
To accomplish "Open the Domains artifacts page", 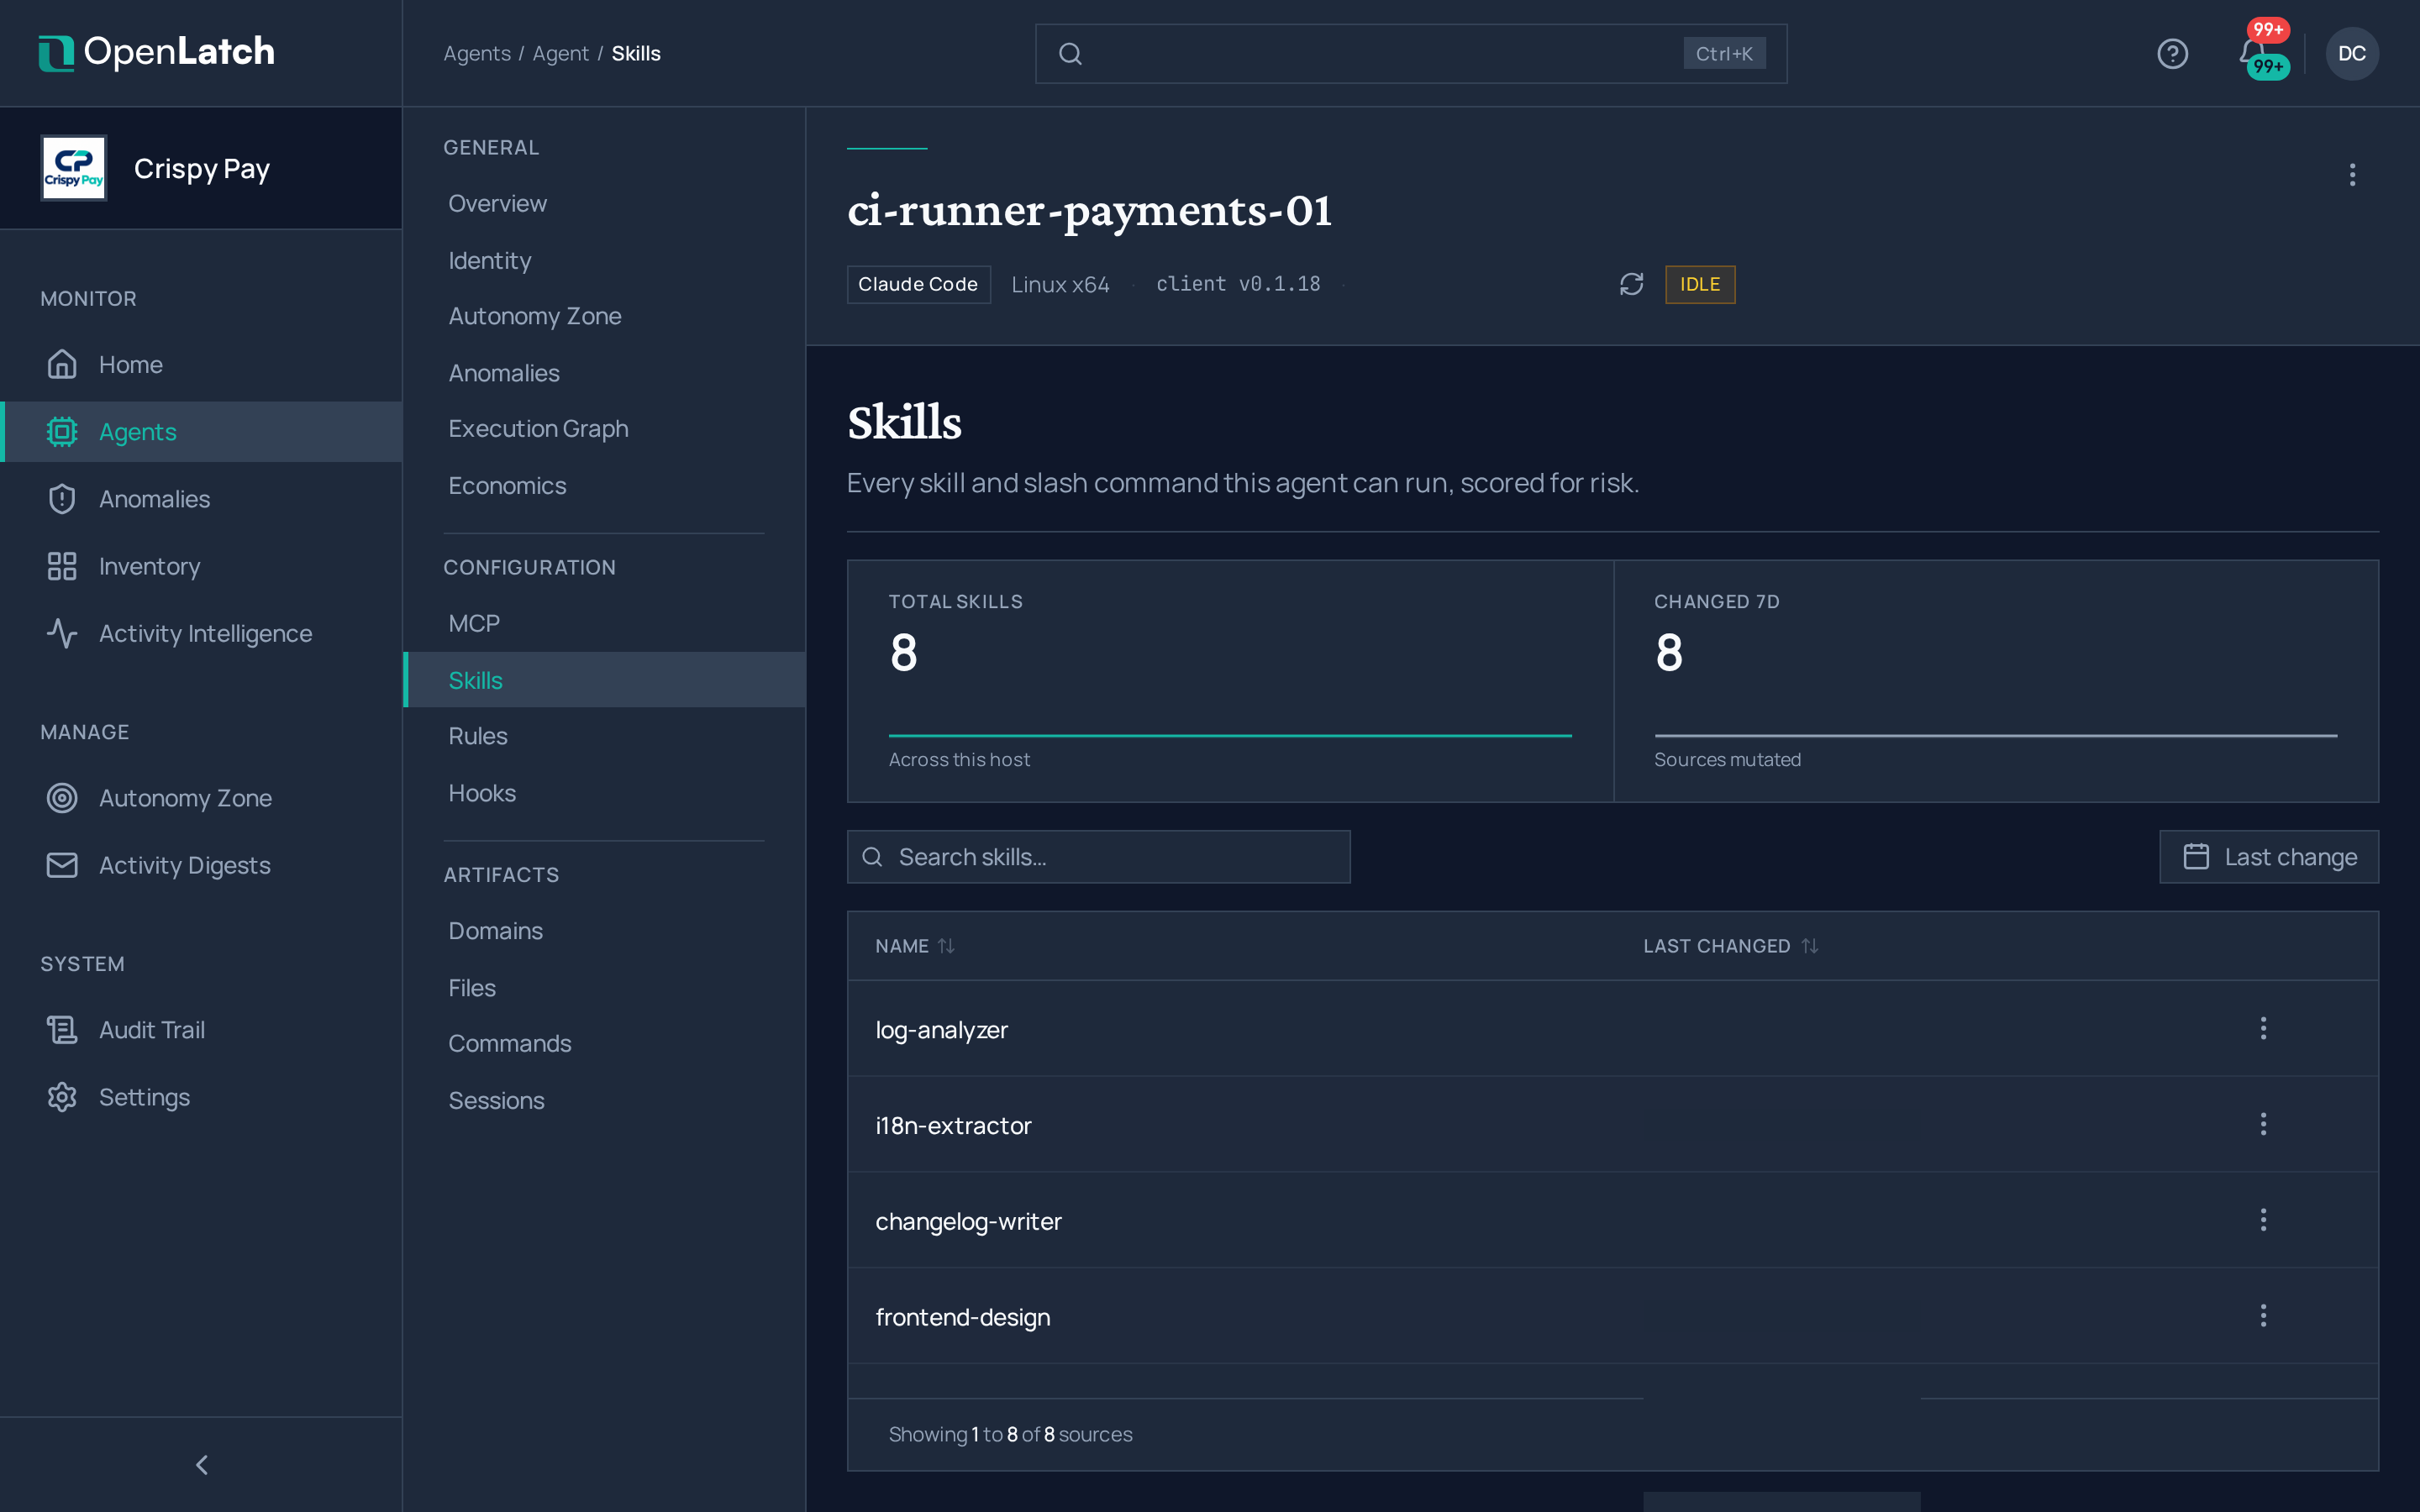I will (x=604, y=930).
